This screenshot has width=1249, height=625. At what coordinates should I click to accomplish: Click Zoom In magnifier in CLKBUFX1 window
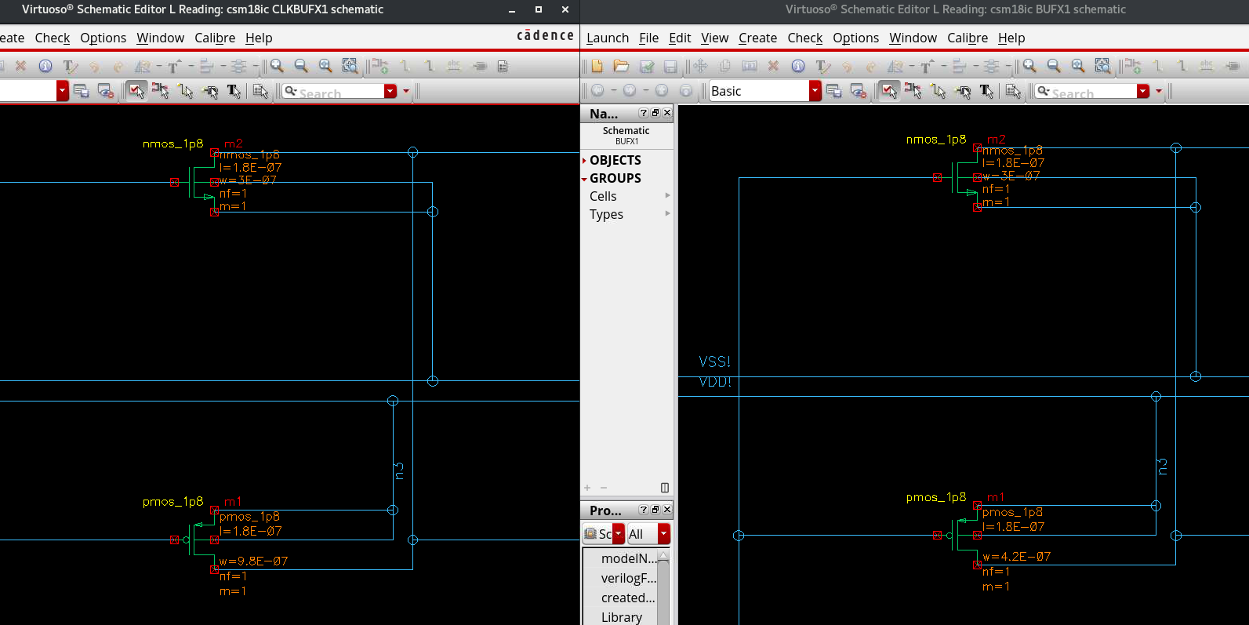(277, 66)
